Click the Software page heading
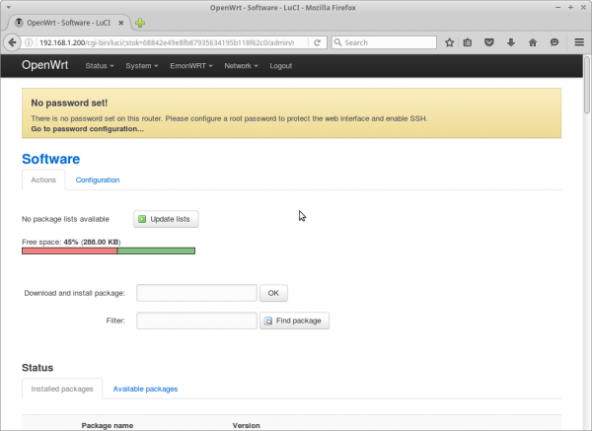Viewport: 592px width, 431px height. [50, 159]
